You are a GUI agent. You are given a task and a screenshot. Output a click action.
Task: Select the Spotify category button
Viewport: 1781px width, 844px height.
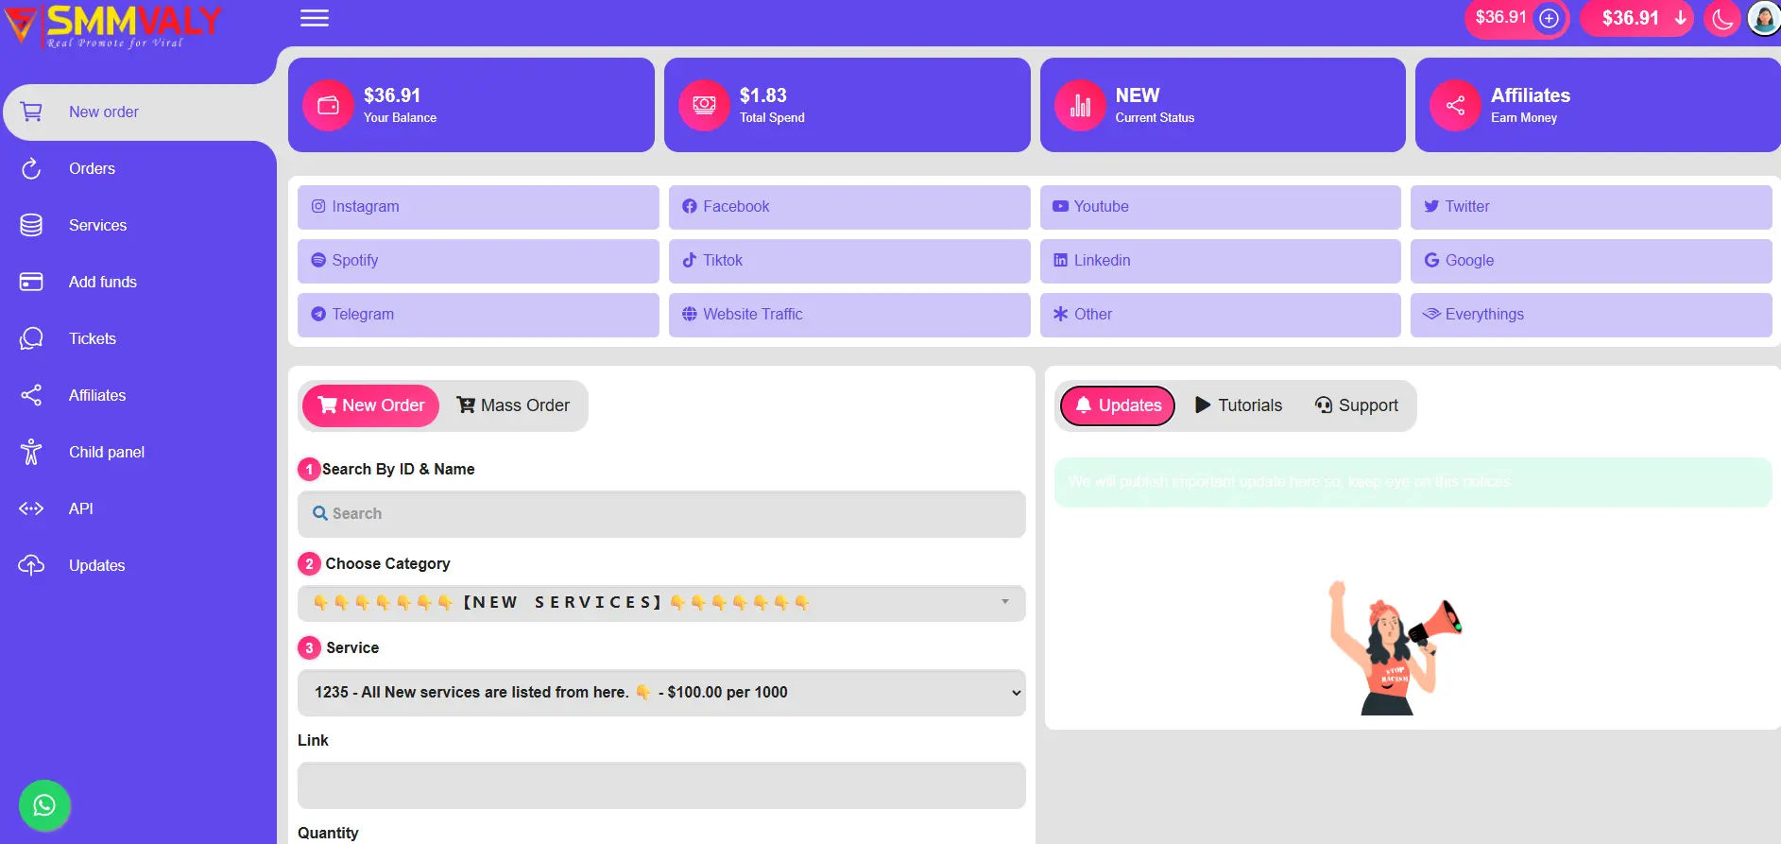[x=478, y=261]
